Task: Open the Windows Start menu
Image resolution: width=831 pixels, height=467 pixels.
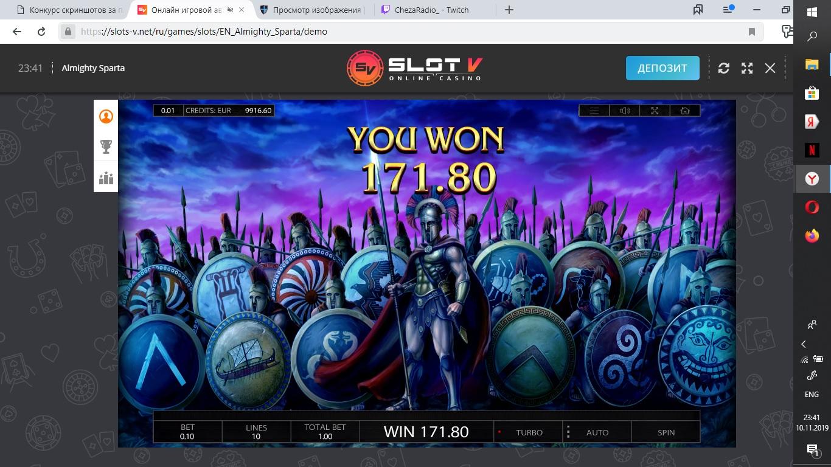Action: [812, 12]
